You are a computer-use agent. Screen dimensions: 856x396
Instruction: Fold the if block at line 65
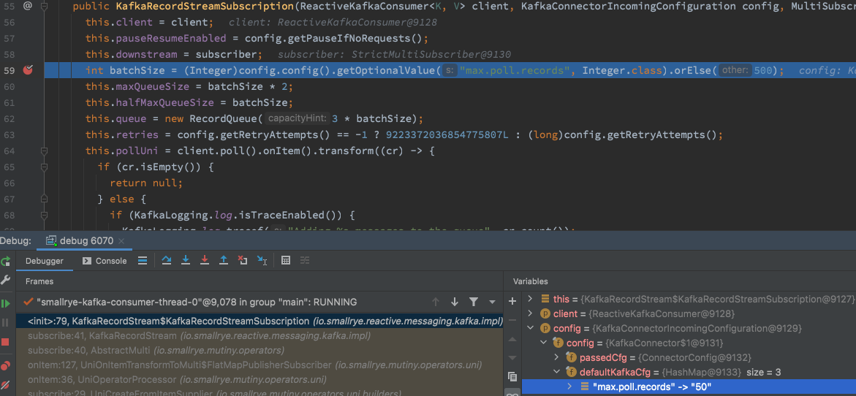(45, 166)
